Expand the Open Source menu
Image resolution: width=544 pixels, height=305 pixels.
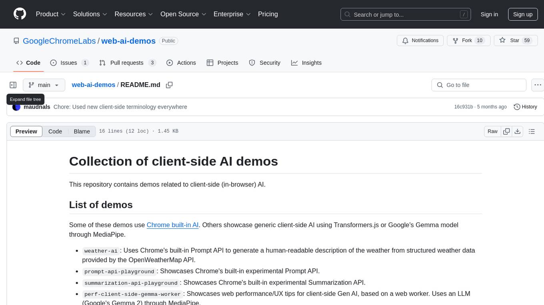183,14
